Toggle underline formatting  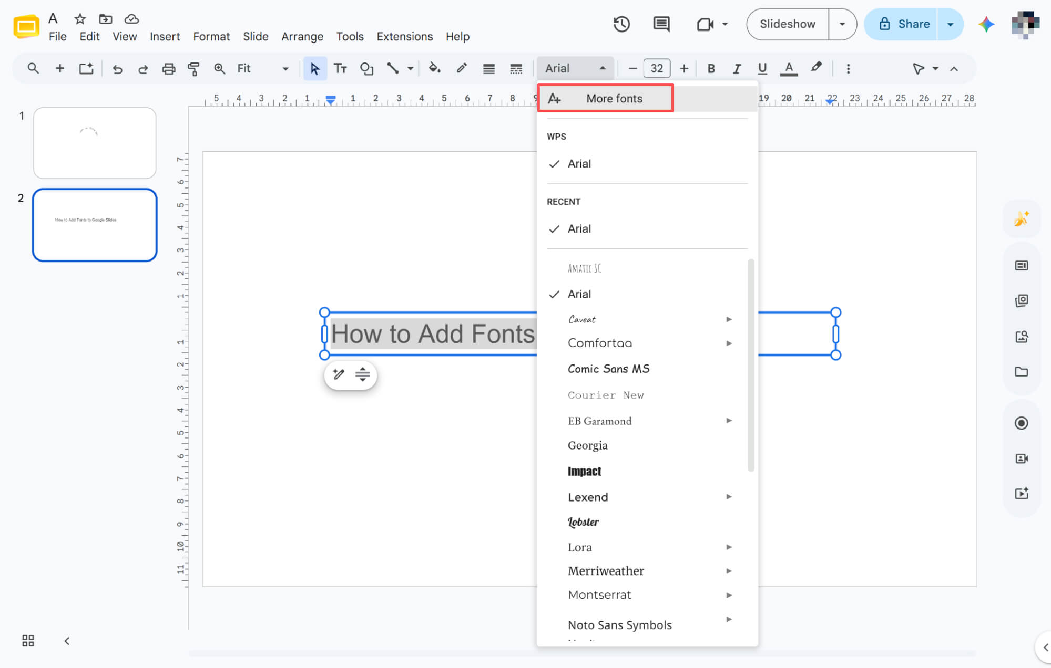pyautogui.click(x=762, y=69)
